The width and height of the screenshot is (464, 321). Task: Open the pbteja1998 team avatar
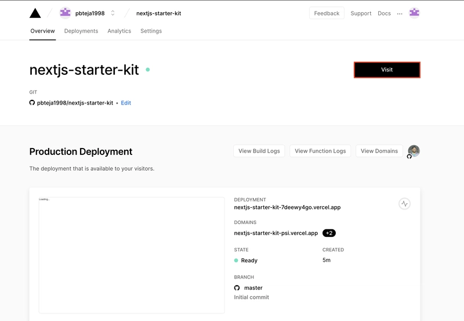coord(65,13)
